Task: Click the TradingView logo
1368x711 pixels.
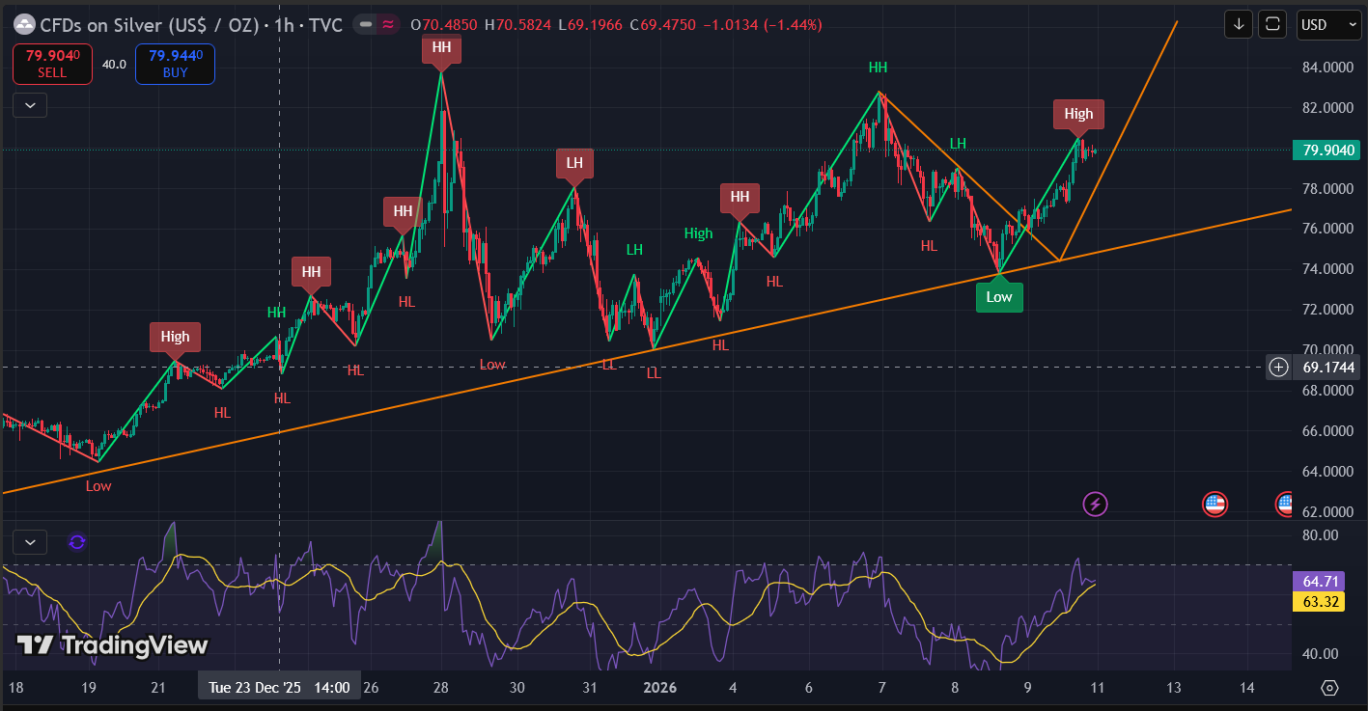Action: 112,645
